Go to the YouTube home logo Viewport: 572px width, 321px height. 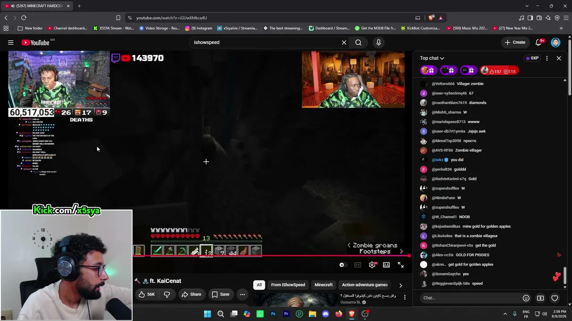tap(35, 42)
